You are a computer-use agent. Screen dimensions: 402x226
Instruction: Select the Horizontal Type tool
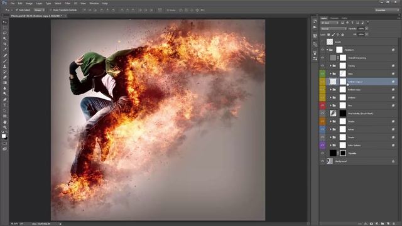[x=4, y=105]
